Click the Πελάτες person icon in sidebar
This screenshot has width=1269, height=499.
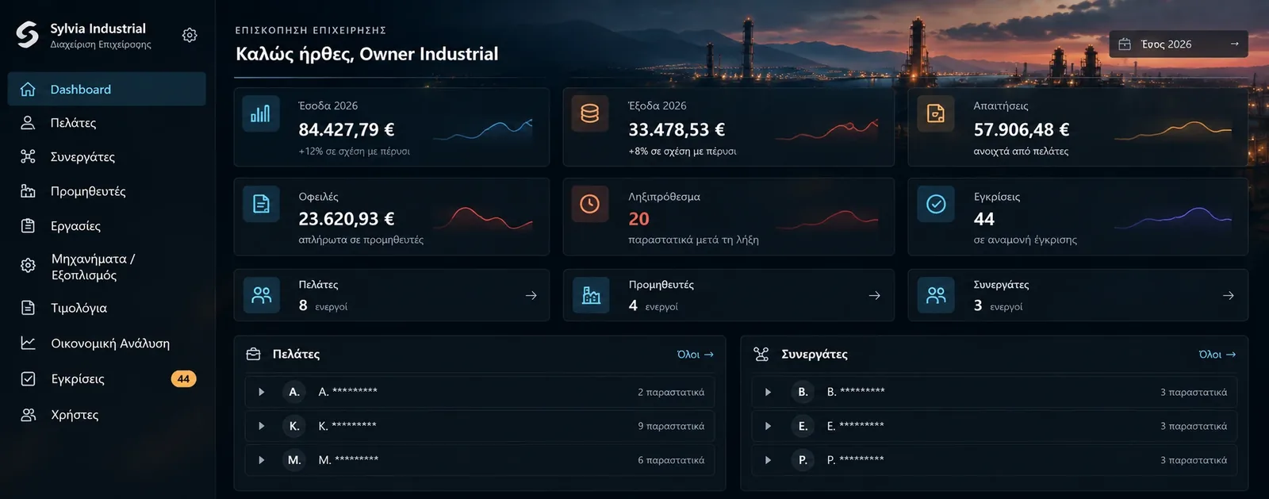pos(28,123)
